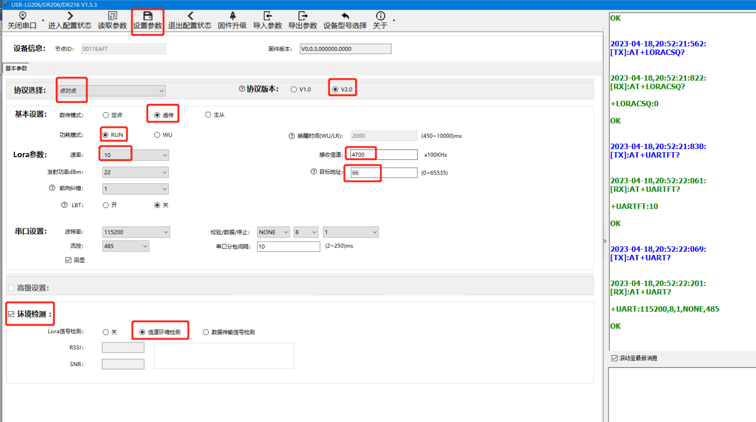Open the 固件升级 firmware upgrade tool
756x422 pixels.
[232, 16]
